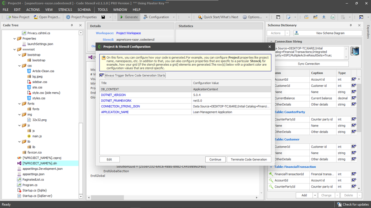Select the main.js file icon
This screenshot has height=208, width=371.
[x=29, y=136]
